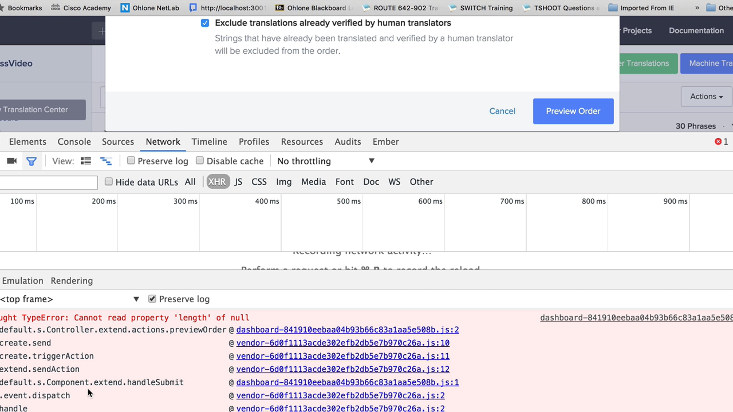Open vendor js:11 link for triggerAction
733x412 pixels.
click(343, 356)
